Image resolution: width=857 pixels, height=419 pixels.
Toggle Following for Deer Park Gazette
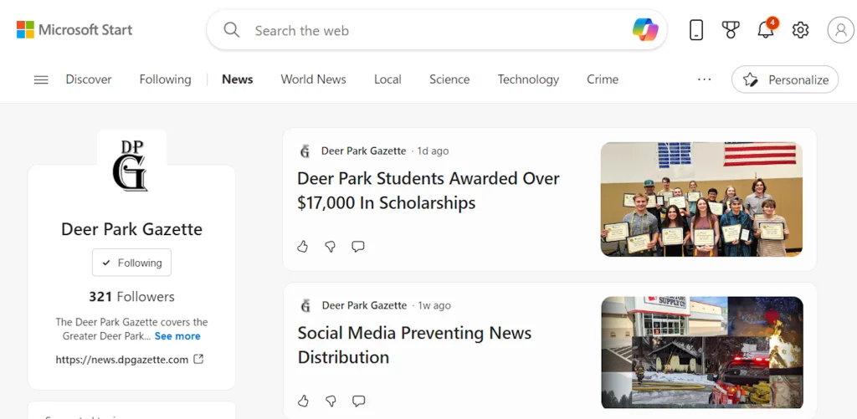[x=131, y=263]
